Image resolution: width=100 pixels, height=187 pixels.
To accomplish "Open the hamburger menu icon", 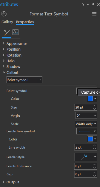I will [x=94, y=14].
